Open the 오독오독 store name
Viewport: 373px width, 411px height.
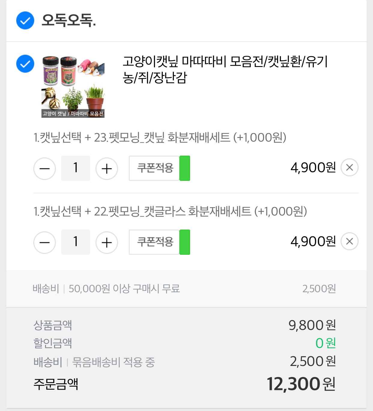coord(68,20)
